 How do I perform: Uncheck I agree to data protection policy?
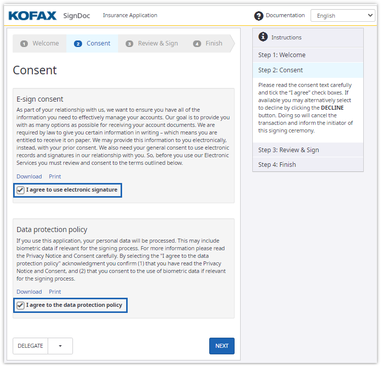coord(21,305)
